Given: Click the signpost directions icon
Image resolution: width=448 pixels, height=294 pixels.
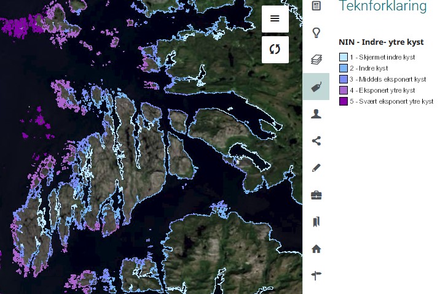Looking at the screenshot, I should (x=316, y=276).
